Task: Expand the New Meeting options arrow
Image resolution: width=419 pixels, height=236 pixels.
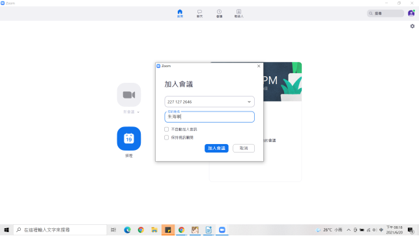Action: [x=138, y=112]
